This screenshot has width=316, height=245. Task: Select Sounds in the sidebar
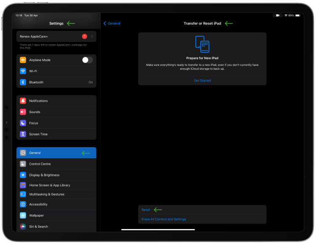click(56, 112)
